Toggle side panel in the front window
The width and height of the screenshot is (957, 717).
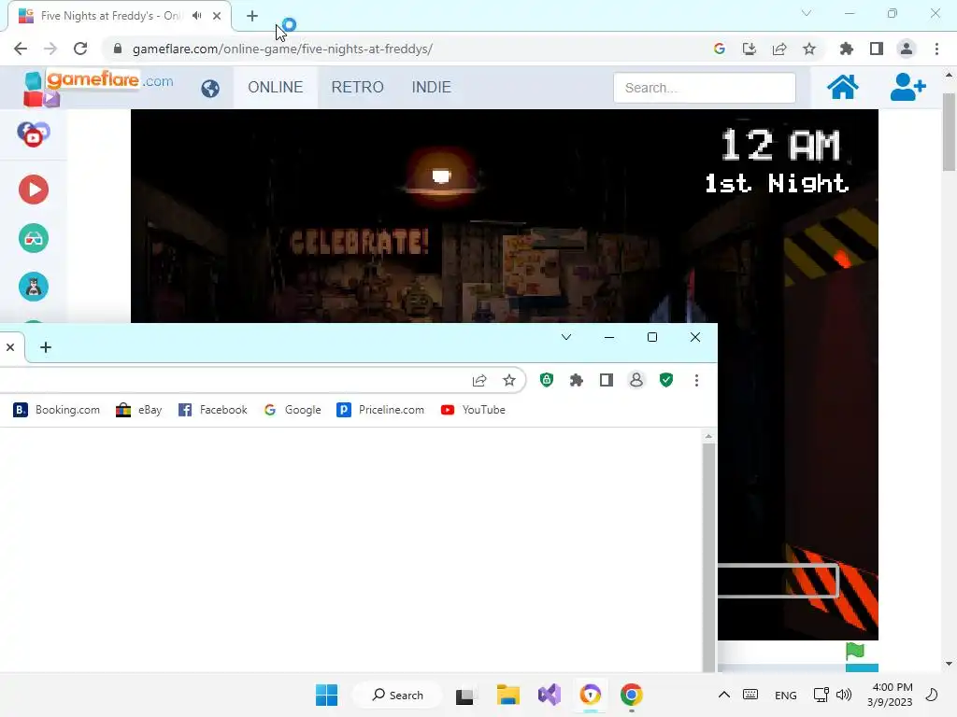606,381
